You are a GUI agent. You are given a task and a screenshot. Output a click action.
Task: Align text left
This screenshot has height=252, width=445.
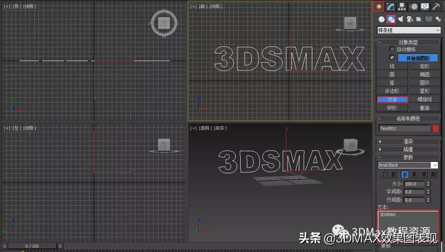click(x=405, y=174)
